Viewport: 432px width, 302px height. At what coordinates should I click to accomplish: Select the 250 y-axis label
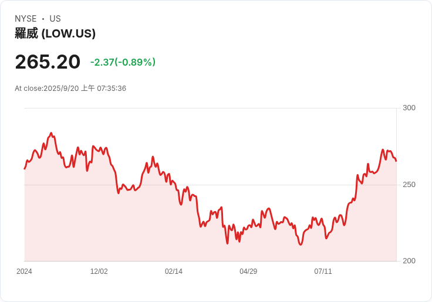[x=409, y=185]
